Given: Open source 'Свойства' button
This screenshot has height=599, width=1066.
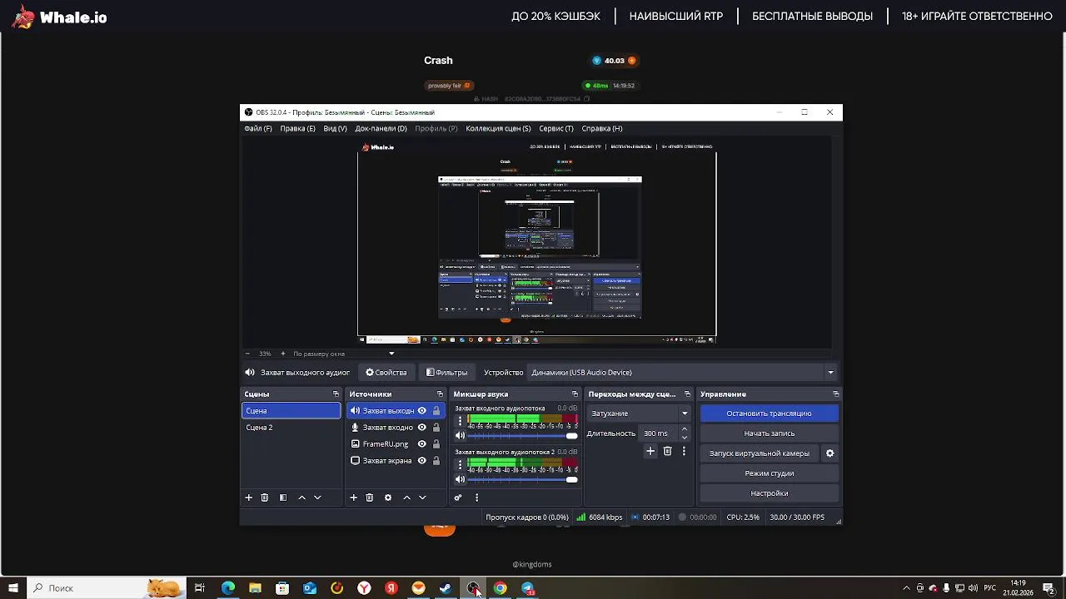Looking at the screenshot, I should [x=386, y=373].
